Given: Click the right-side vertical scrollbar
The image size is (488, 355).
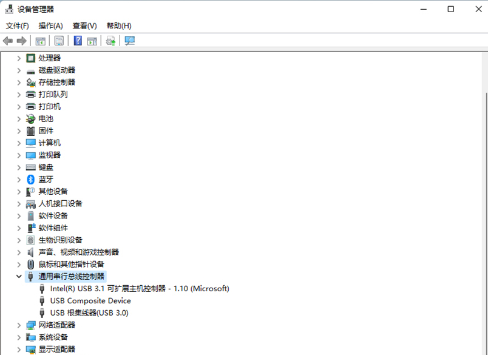Looking at the screenshot, I should (484, 182).
